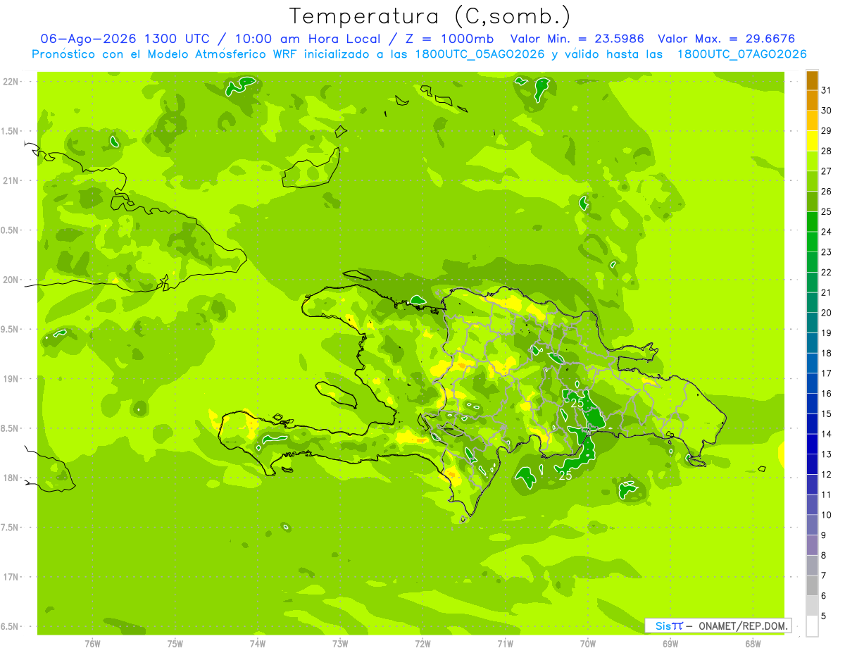Click colorbar label '20'
This screenshot has width=845, height=653.
point(827,313)
